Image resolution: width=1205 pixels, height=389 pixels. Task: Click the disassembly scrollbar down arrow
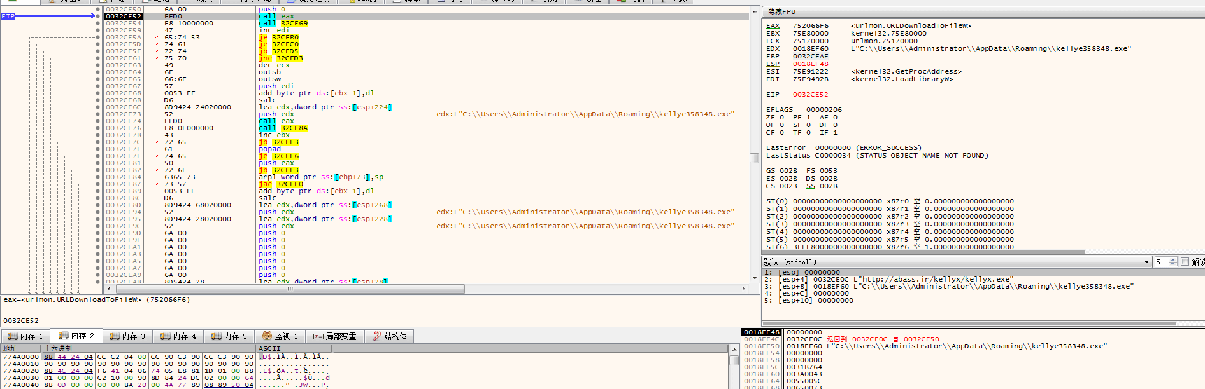pos(754,278)
